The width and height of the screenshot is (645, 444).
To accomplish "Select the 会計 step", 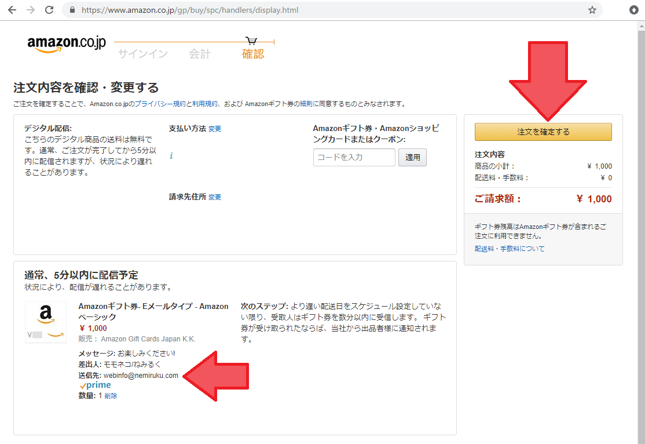I will point(200,53).
